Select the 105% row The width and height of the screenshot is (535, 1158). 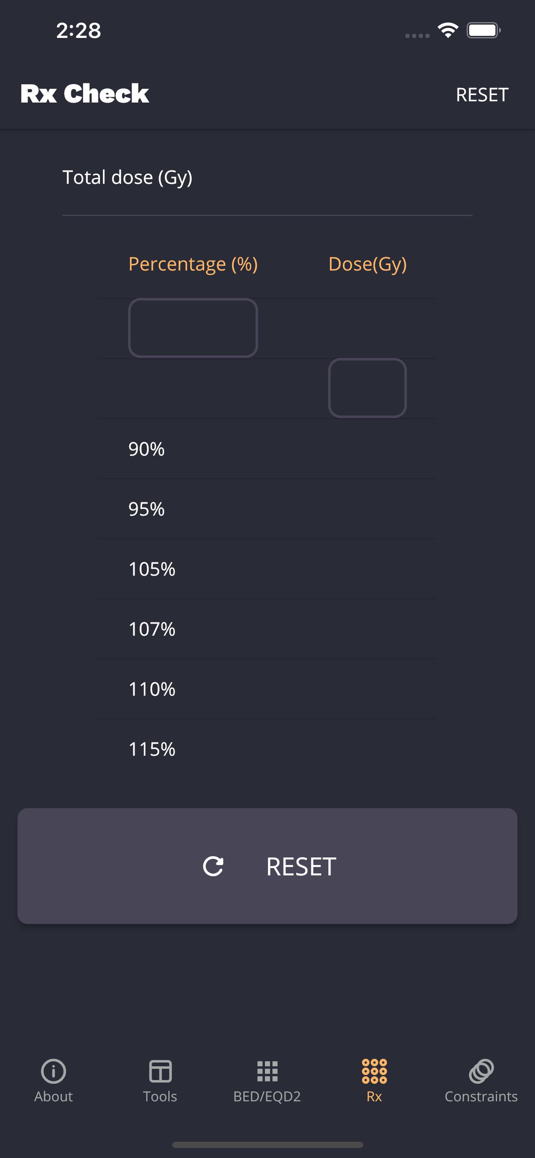[x=267, y=569]
